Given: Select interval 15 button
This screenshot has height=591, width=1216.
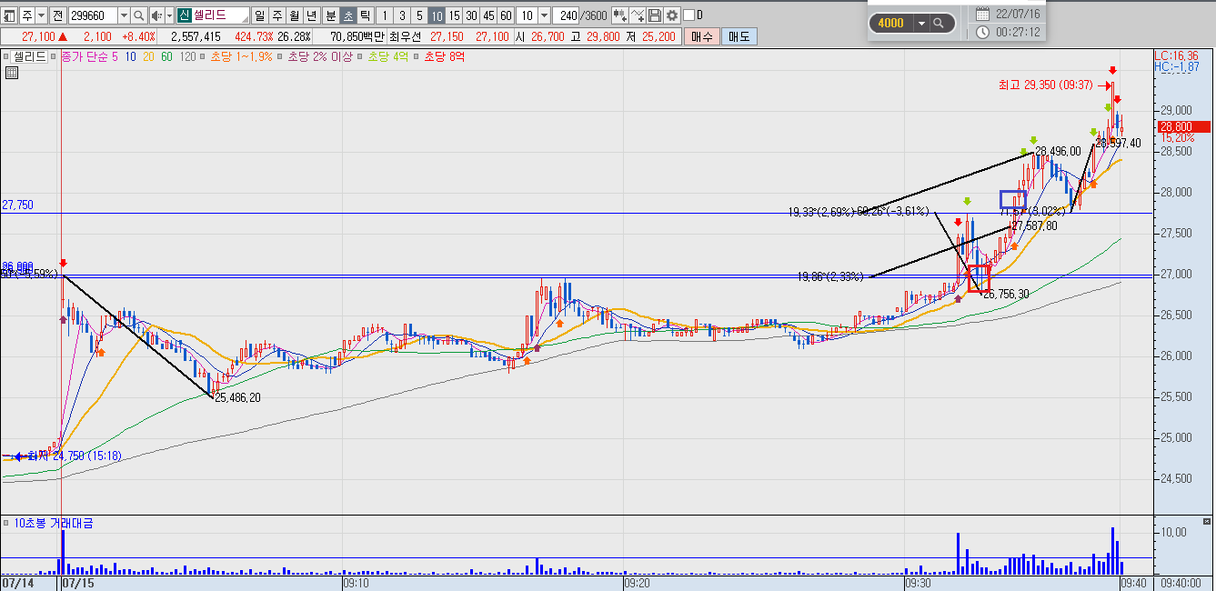Looking at the screenshot, I should pyautogui.click(x=454, y=15).
